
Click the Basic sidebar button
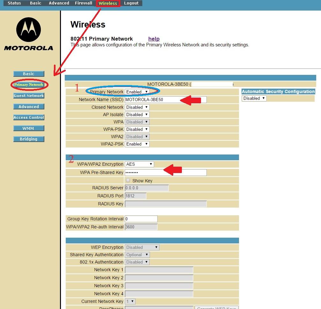pyautogui.click(x=29, y=74)
